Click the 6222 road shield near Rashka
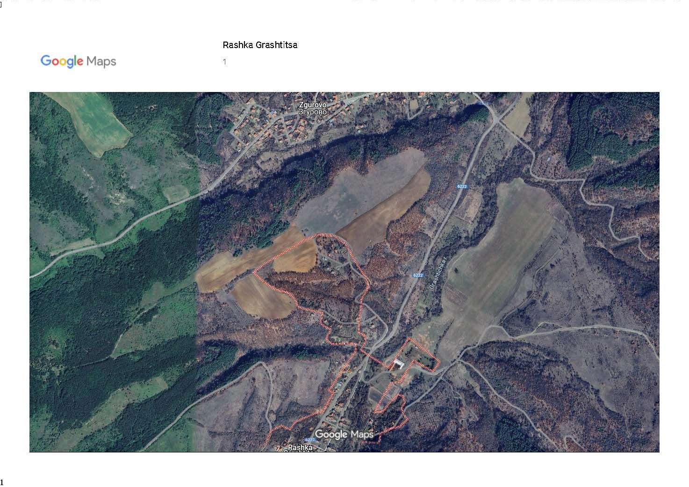Viewport: 689px width, 487px height. (310, 439)
